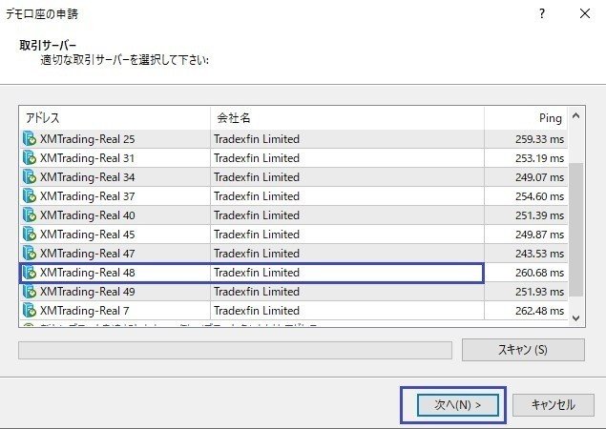Click Tradexfin Limited in the Real 37 row
This screenshot has height=429, width=606.
[x=257, y=196]
